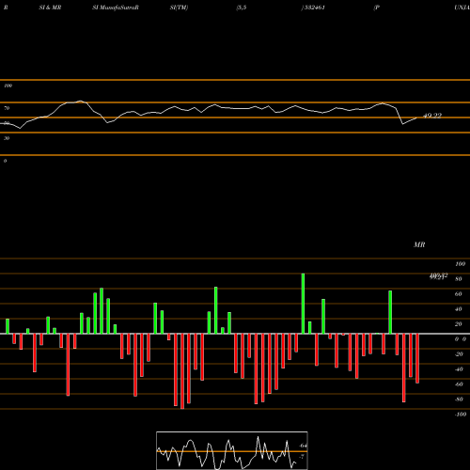Click the 64 label in the mini chart
Screen dimensions: 470x470
(x=303, y=446)
